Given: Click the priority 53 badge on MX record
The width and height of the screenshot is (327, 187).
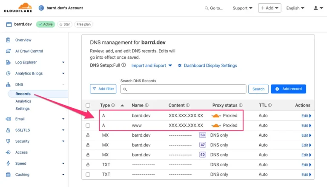Looking at the screenshot, I should 203,135.
